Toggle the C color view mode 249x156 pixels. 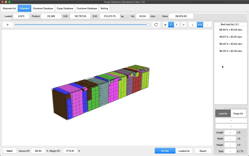pyautogui.click(x=171, y=25)
